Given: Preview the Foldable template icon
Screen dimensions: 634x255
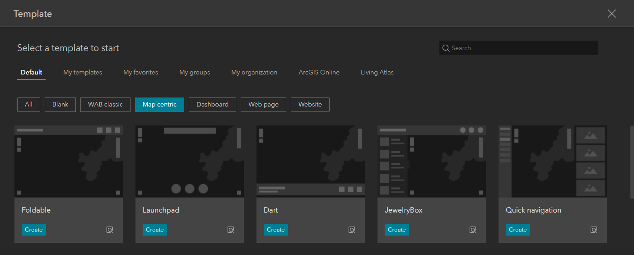Looking at the screenshot, I should click(110, 230).
